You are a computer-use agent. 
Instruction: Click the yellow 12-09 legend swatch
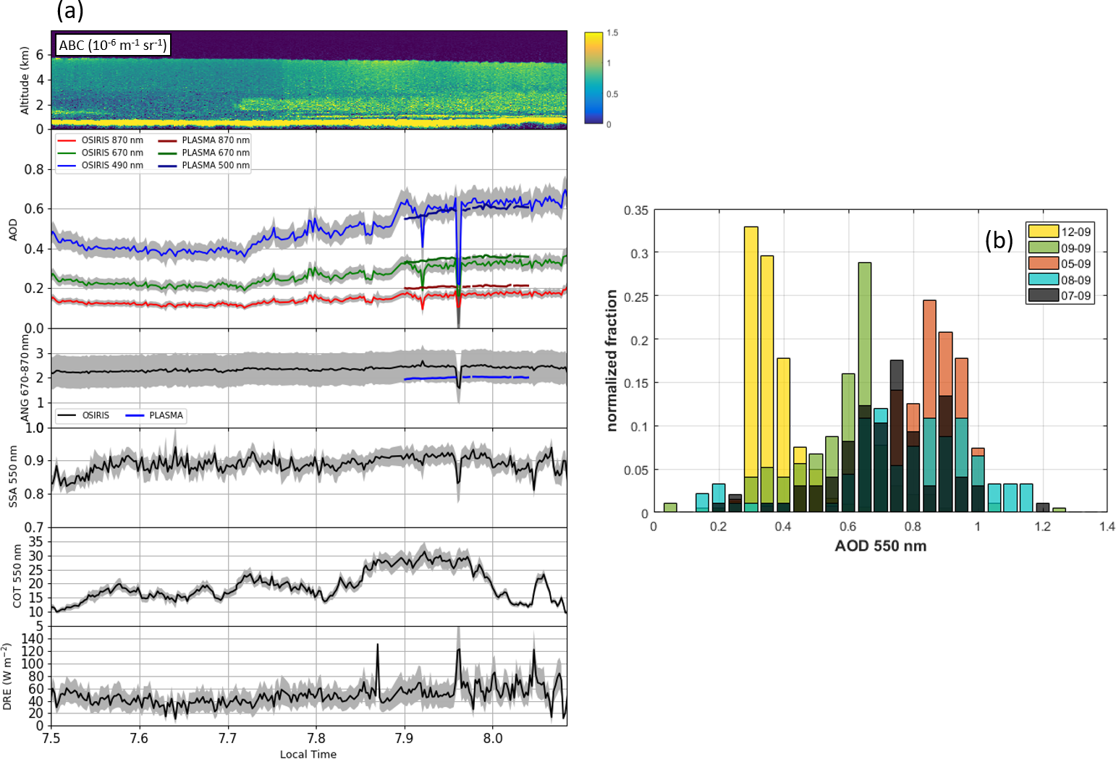point(1043,232)
